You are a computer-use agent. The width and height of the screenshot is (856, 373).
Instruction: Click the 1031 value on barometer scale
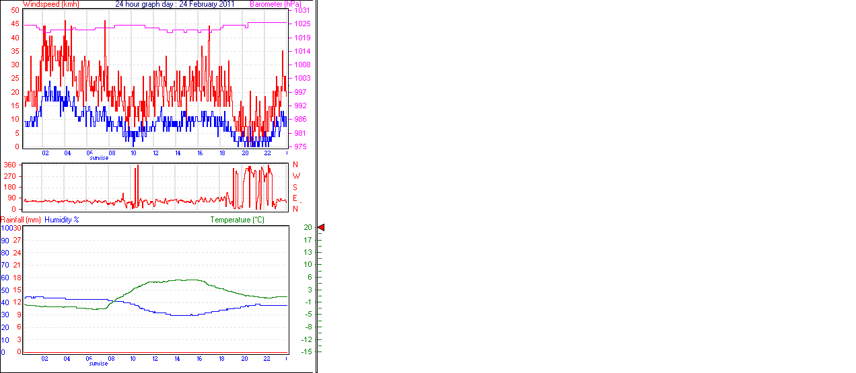click(302, 11)
